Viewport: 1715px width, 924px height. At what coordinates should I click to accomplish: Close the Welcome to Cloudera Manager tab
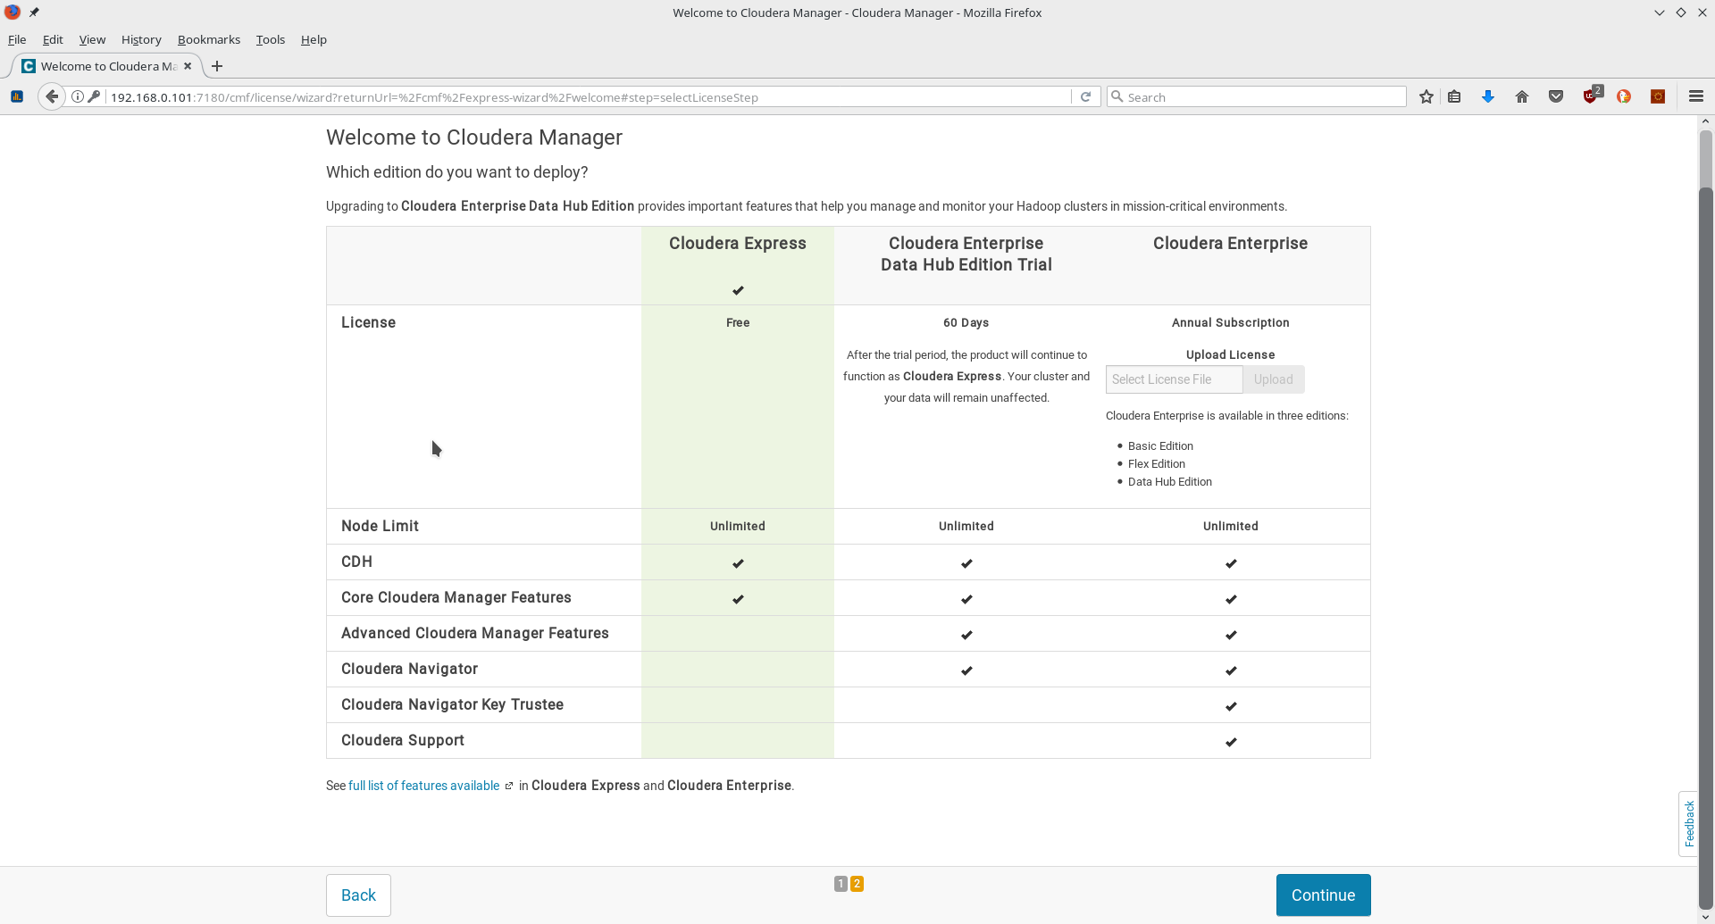click(x=188, y=66)
